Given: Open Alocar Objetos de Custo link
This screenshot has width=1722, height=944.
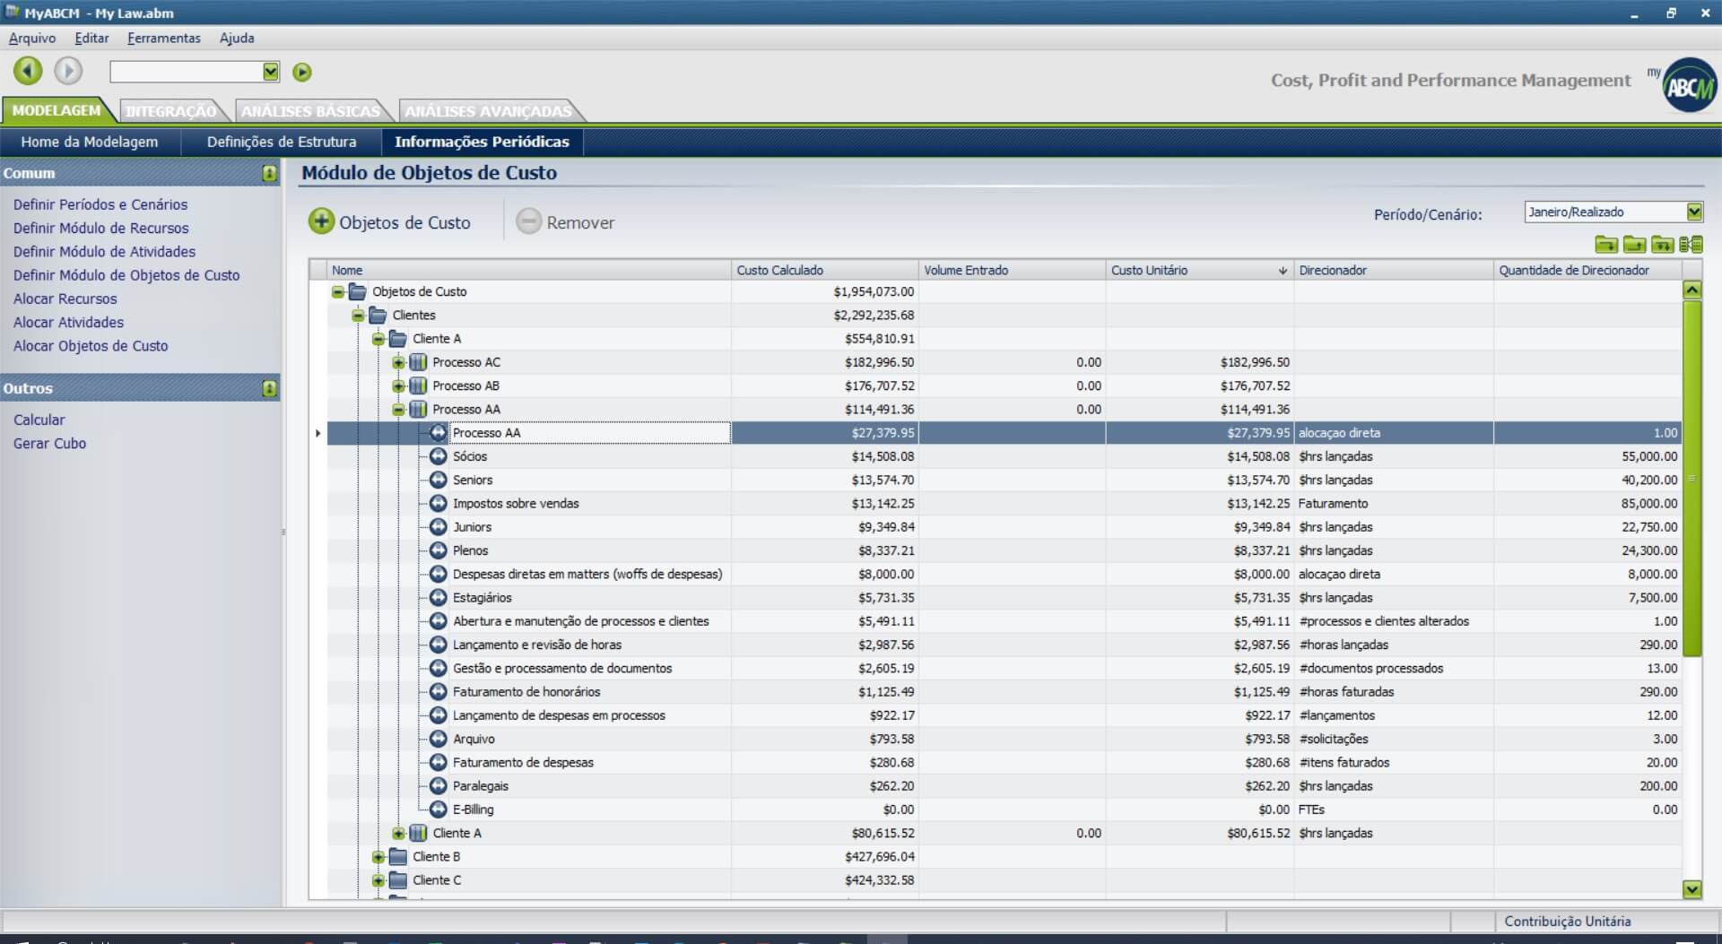Looking at the screenshot, I should (91, 346).
